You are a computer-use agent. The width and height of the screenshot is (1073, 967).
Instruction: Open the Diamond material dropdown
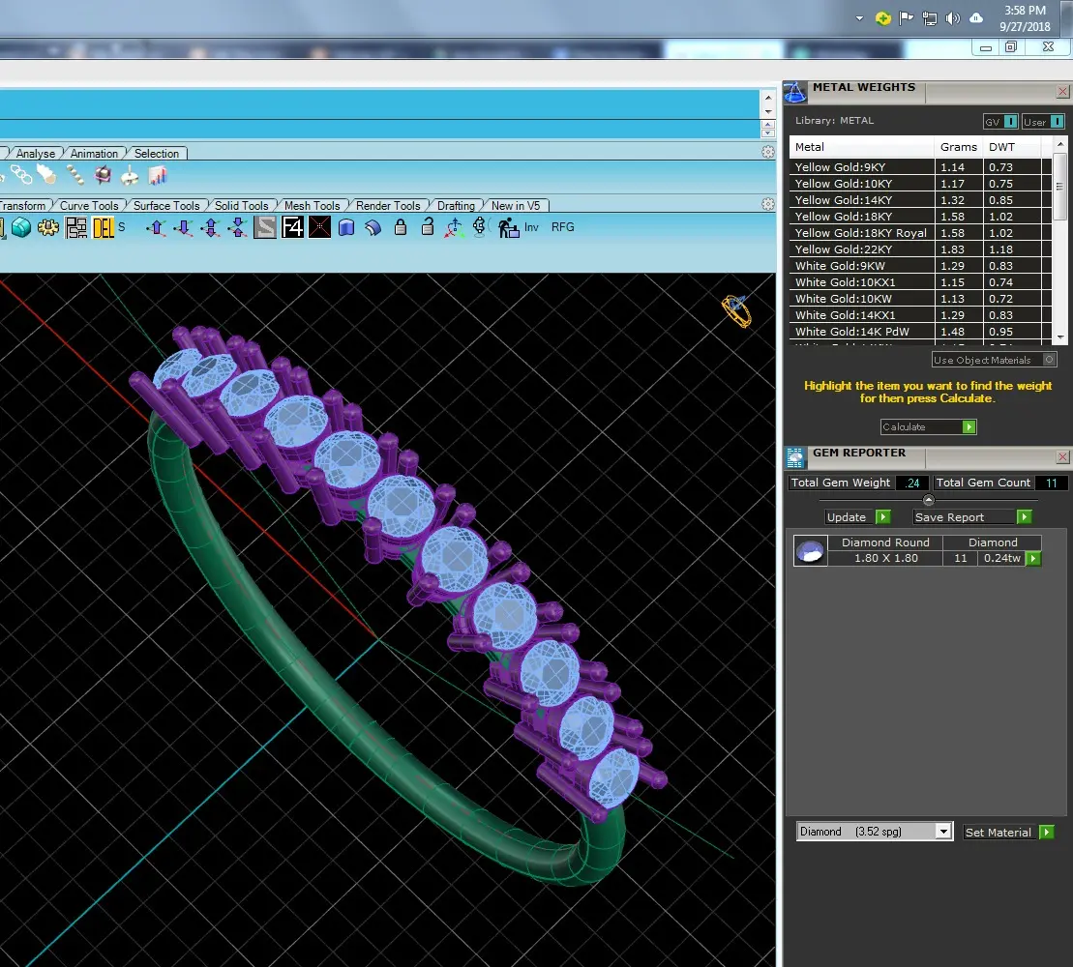click(943, 832)
